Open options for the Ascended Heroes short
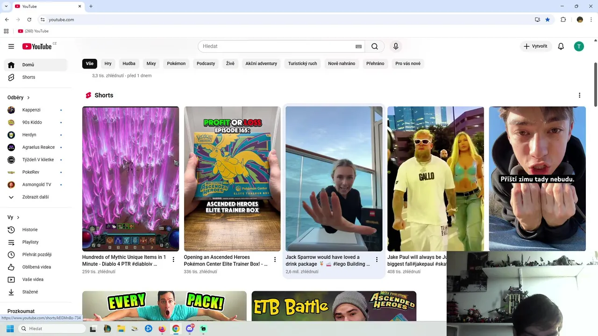The image size is (598, 336). 275,259
